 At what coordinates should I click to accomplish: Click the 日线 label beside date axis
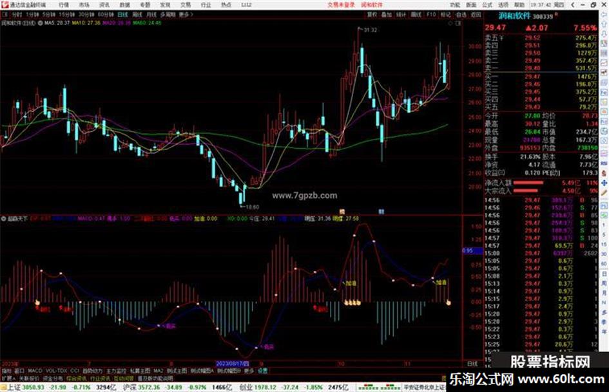point(472,364)
